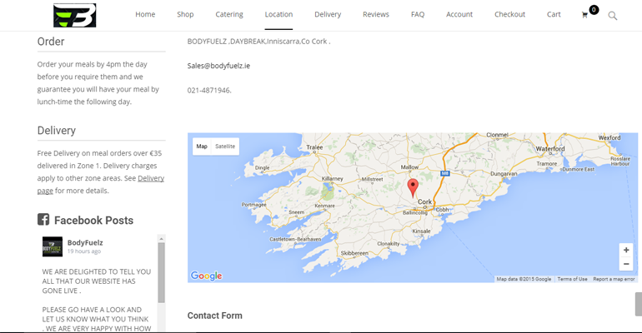Viewport: 642px width, 333px height.
Task: Zoom in the map with plus button
Action: [x=626, y=250]
